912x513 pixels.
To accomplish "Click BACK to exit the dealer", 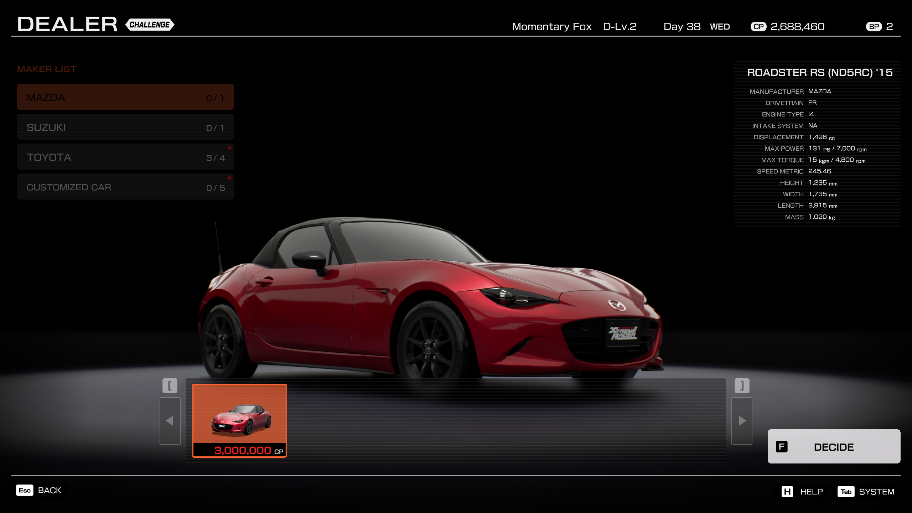I will (50, 490).
